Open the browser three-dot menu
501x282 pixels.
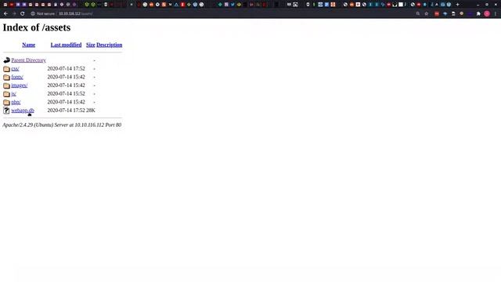[x=496, y=14]
